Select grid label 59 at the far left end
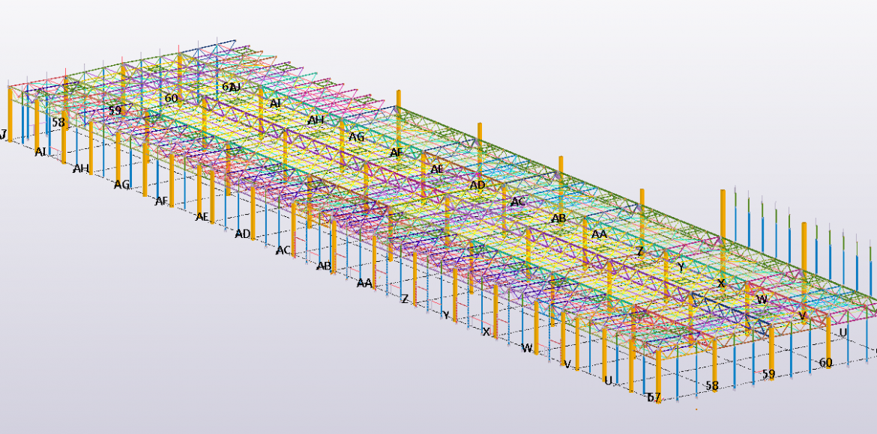The height and width of the screenshot is (434, 877). tap(115, 111)
